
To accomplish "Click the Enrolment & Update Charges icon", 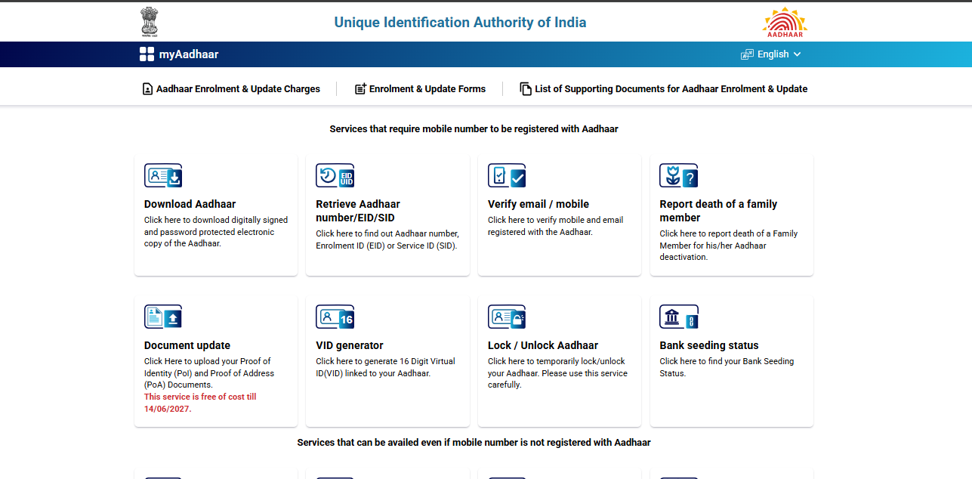I will pos(147,89).
